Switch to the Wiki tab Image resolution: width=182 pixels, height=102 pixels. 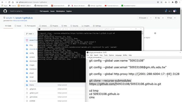(x=64, y=26)
